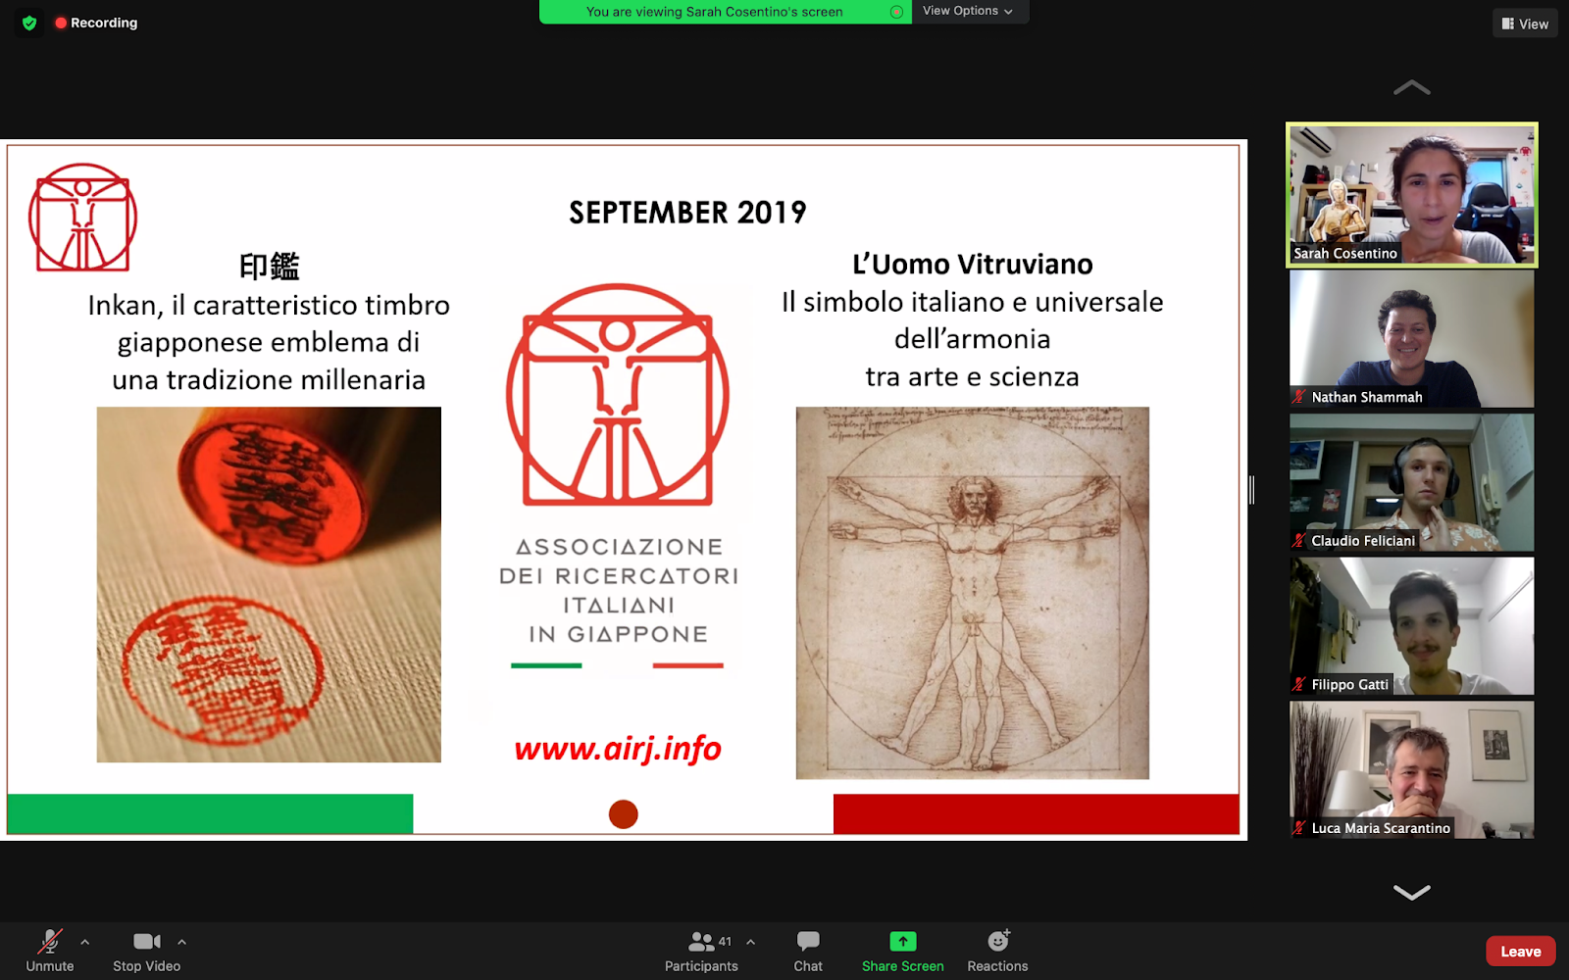
Task: Click the Share Screen button
Action: pyautogui.click(x=902, y=952)
